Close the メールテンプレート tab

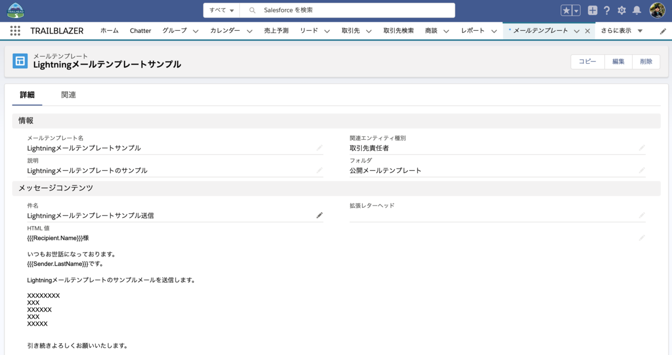click(587, 31)
